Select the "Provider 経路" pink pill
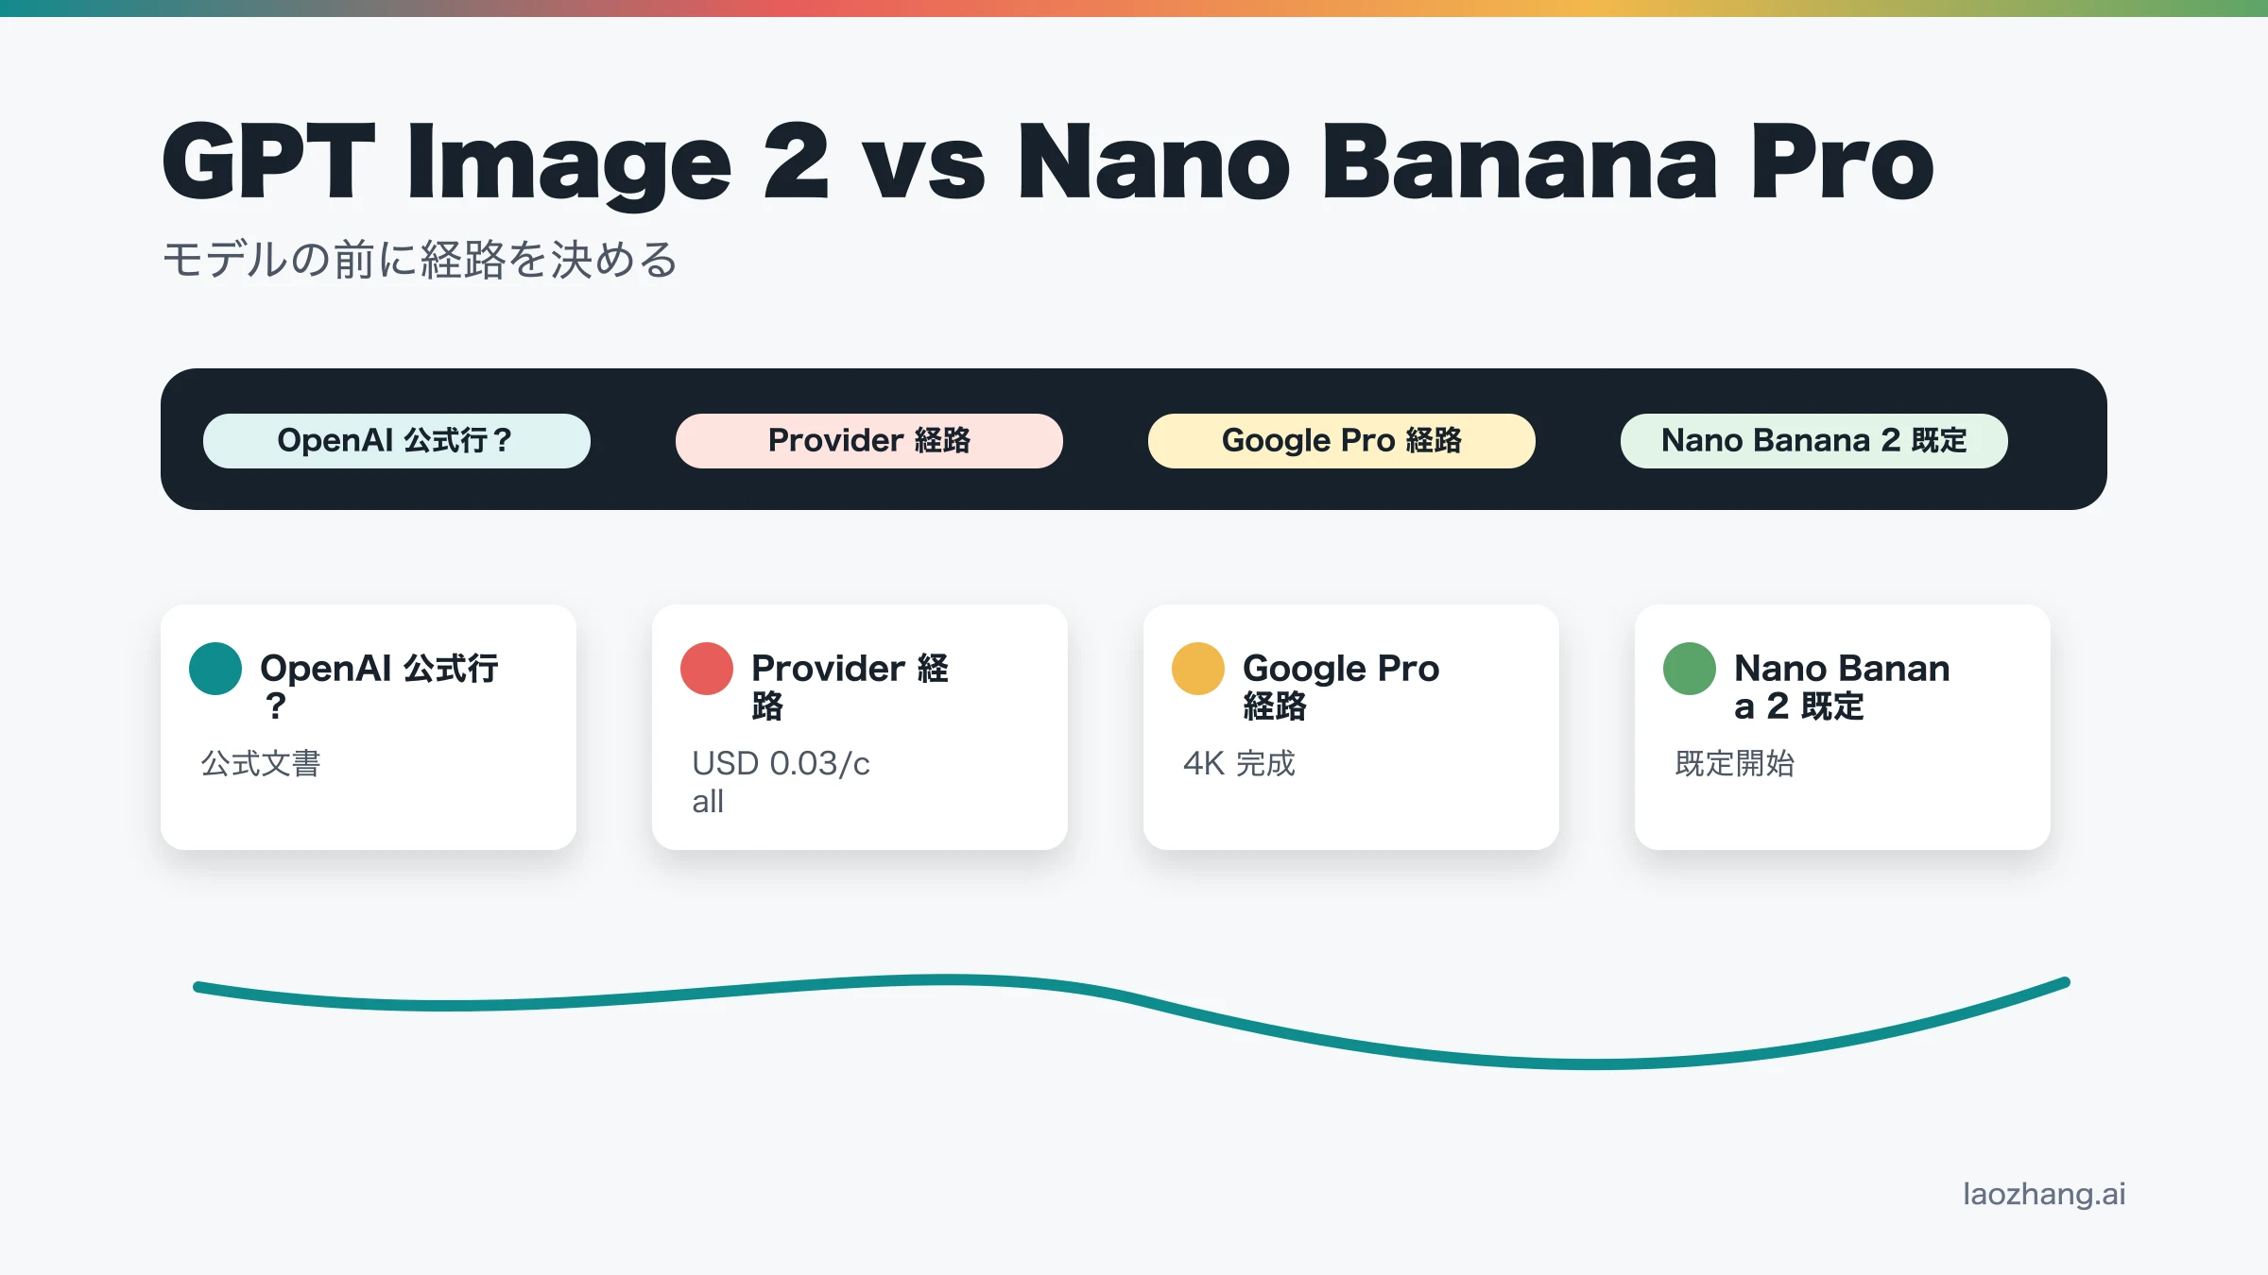 pyautogui.click(x=869, y=441)
